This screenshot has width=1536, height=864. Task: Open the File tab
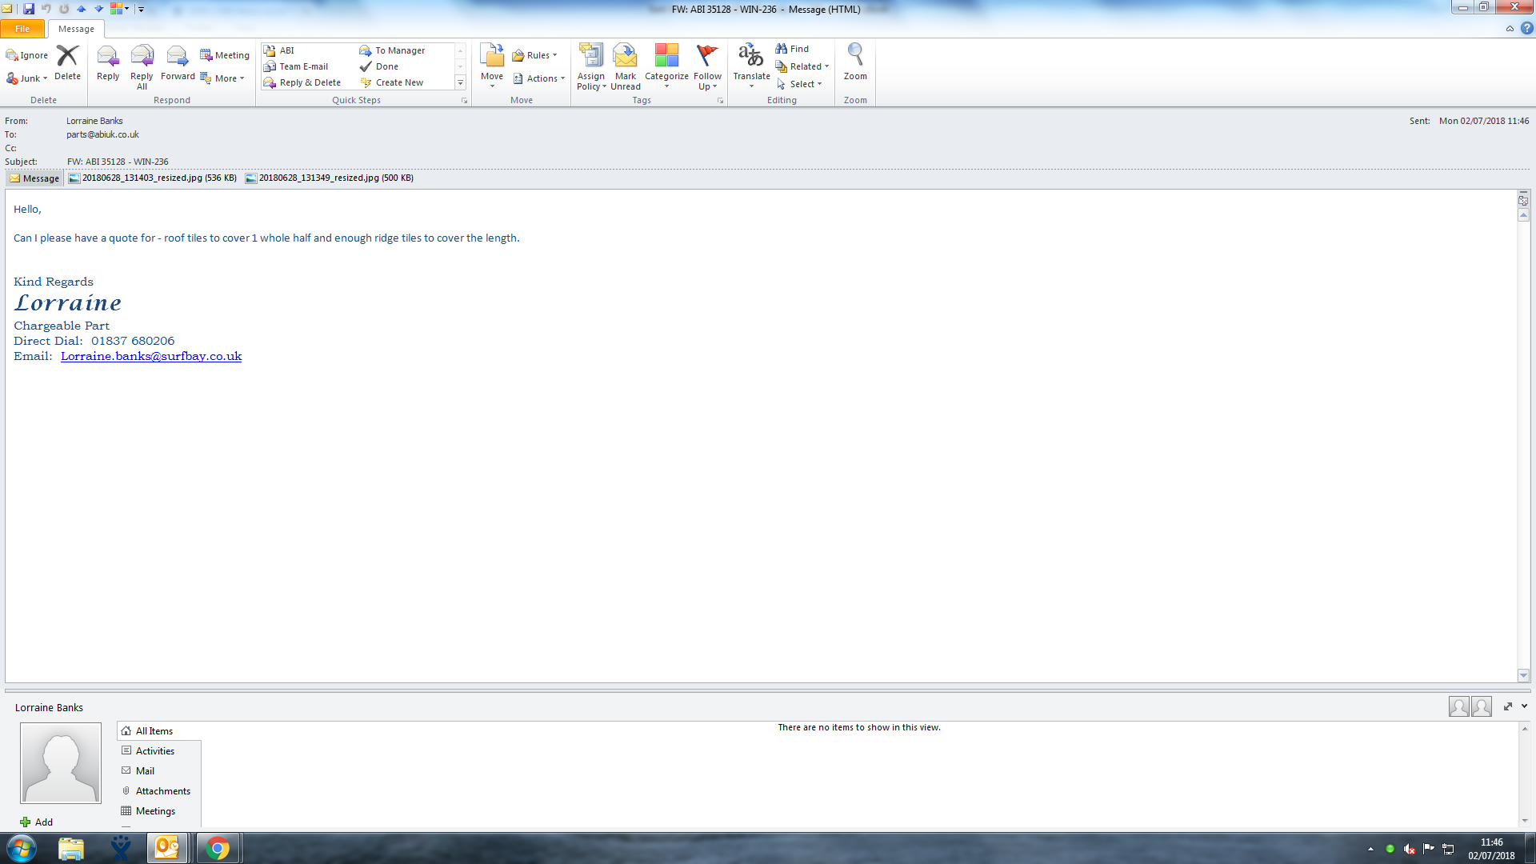(22, 29)
